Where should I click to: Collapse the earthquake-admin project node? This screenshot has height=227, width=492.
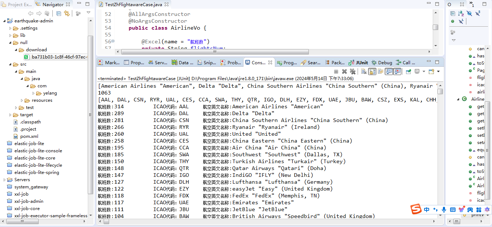(5, 21)
